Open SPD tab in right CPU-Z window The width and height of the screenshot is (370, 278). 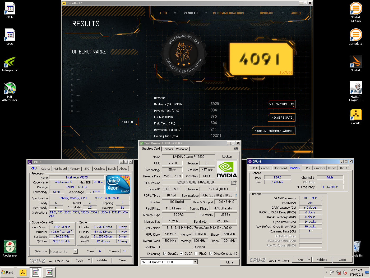(307, 168)
